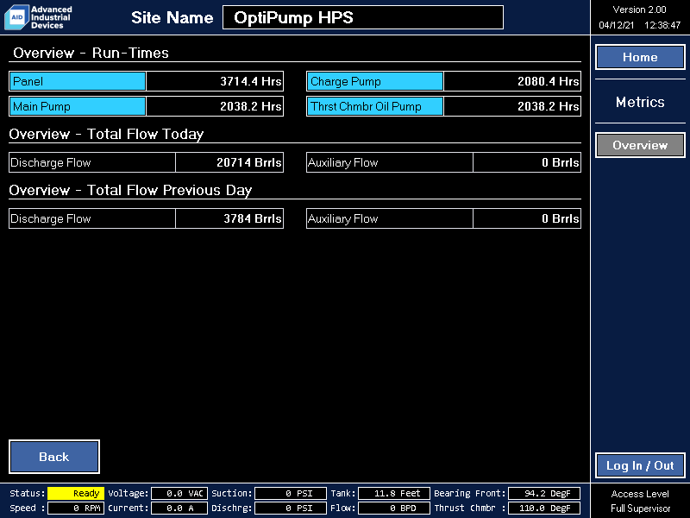Click the Flow 0 BPD readout
The height and width of the screenshot is (518, 690).
tap(394, 508)
